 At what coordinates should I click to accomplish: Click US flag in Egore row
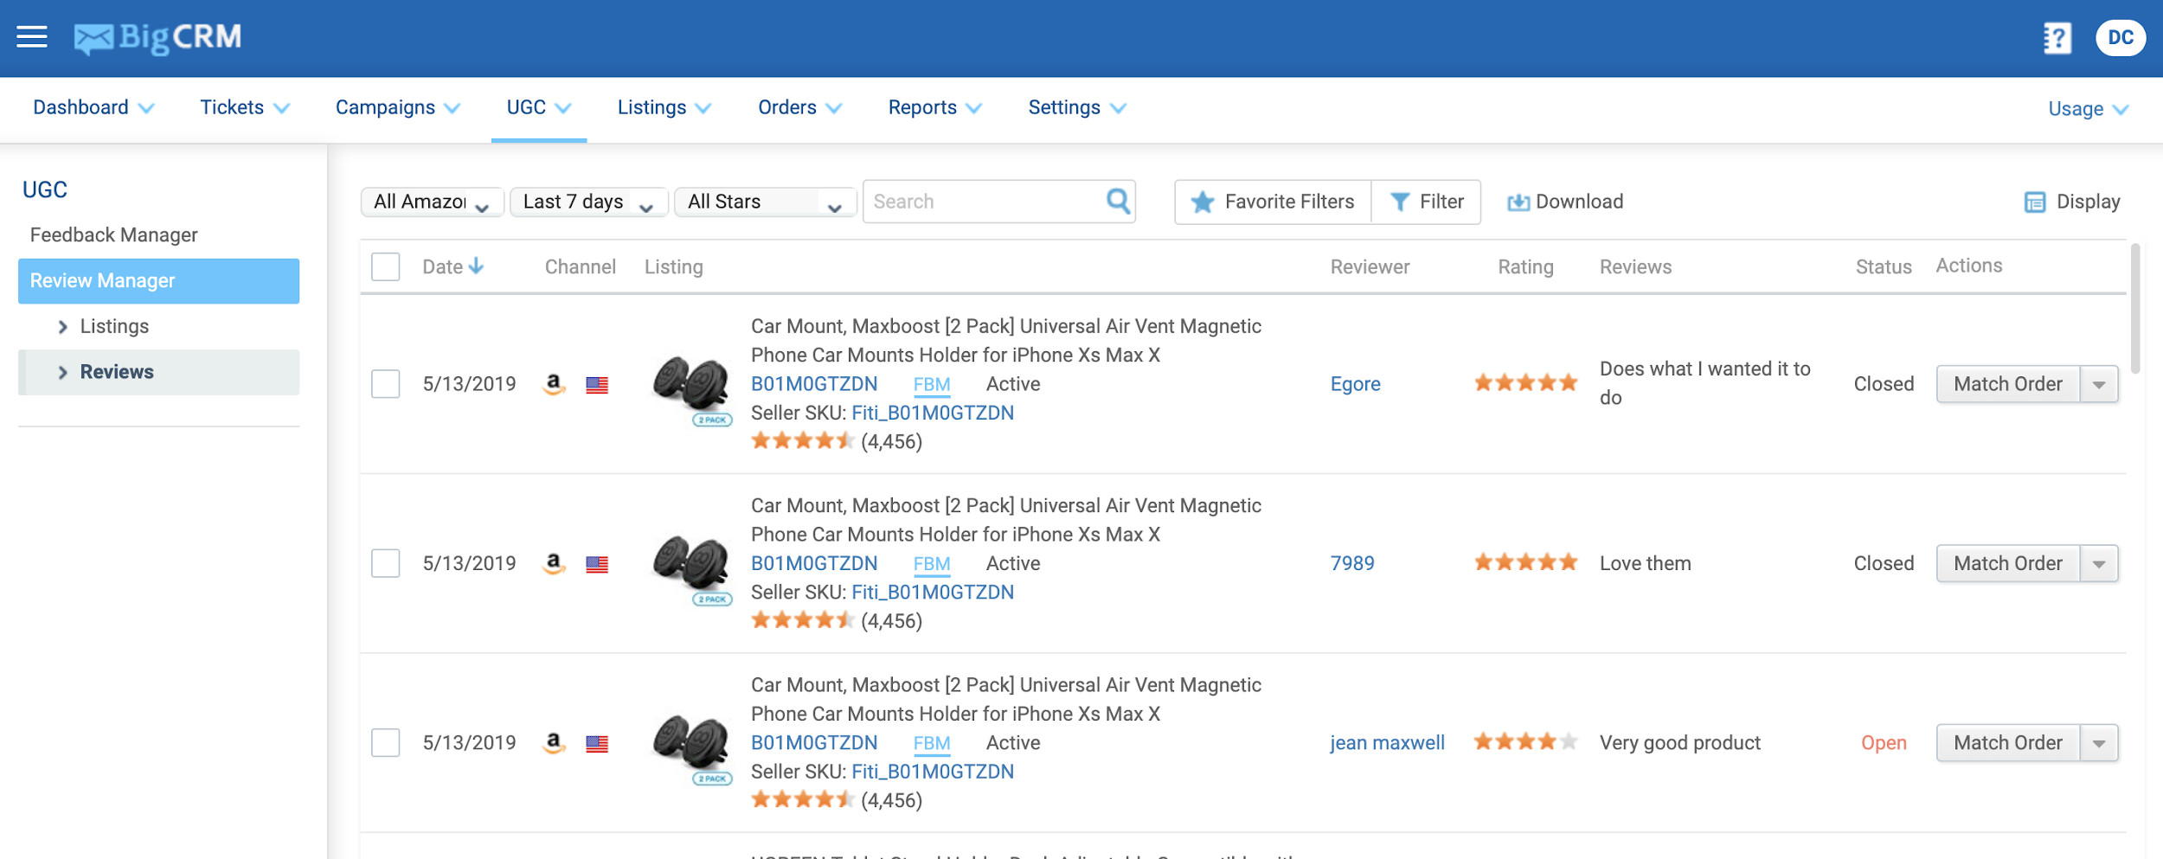click(x=597, y=385)
